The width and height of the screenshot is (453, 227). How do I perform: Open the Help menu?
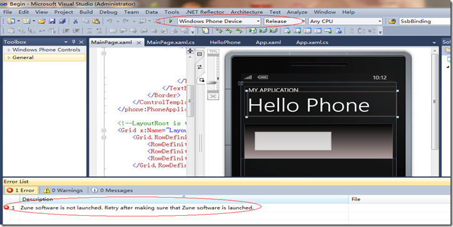[348, 12]
